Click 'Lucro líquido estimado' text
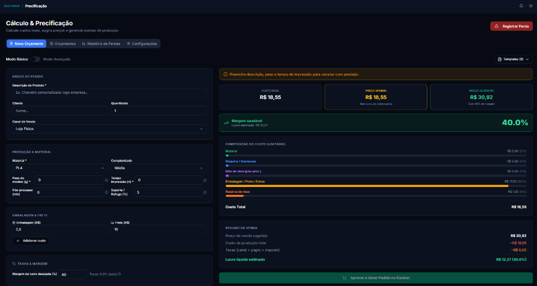The image size is (537, 286). coord(245,259)
